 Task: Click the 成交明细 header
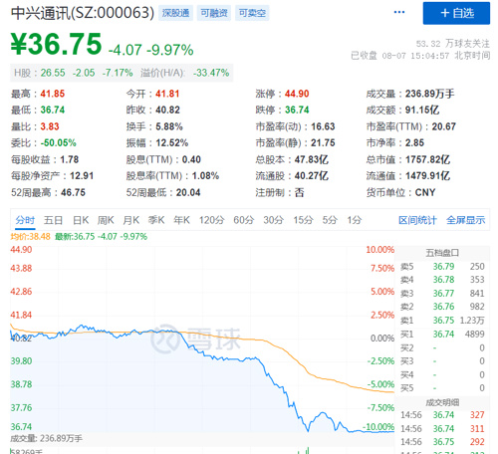coord(442,402)
